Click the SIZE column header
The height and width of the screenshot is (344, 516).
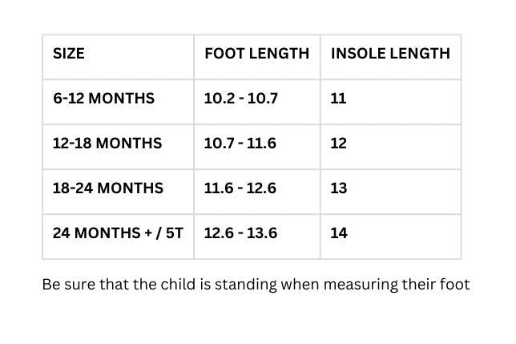pyautogui.click(x=69, y=55)
